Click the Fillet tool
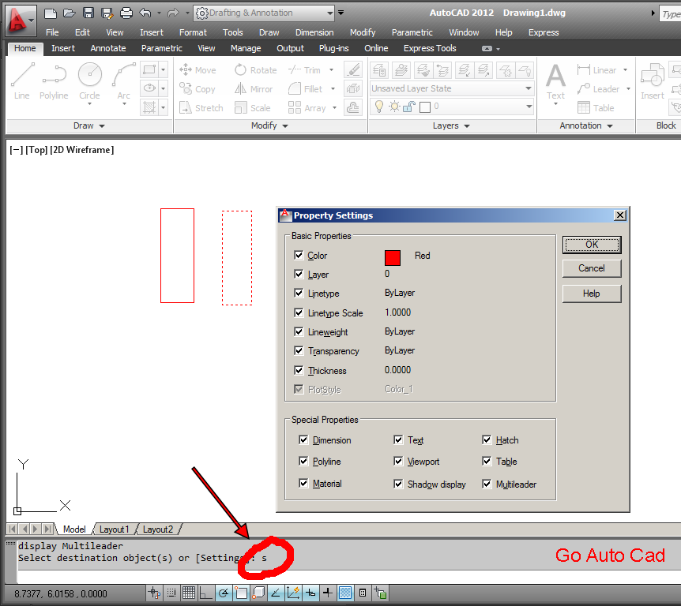 (305, 89)
